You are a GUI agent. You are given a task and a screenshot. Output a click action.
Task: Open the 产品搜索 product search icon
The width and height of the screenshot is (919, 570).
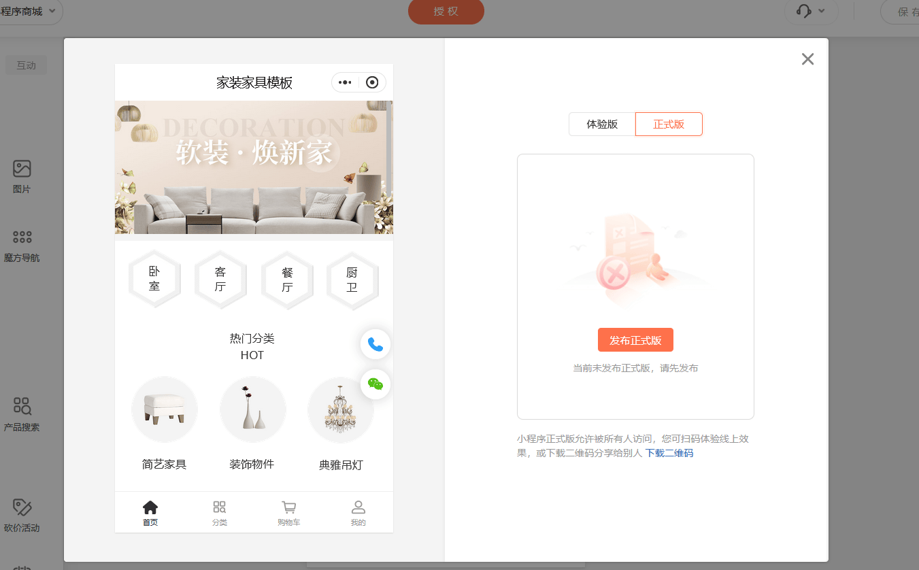point(22,407)
